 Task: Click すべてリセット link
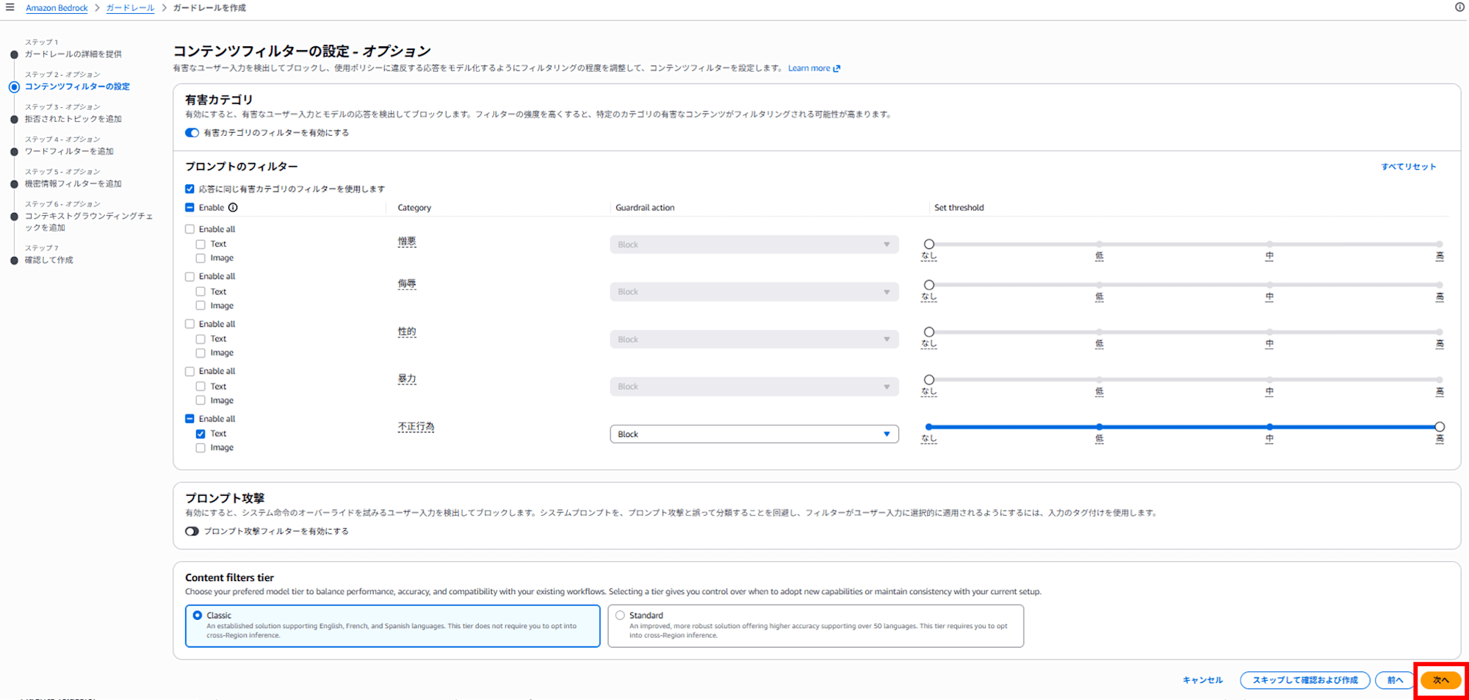click(x=1408, y=167)
